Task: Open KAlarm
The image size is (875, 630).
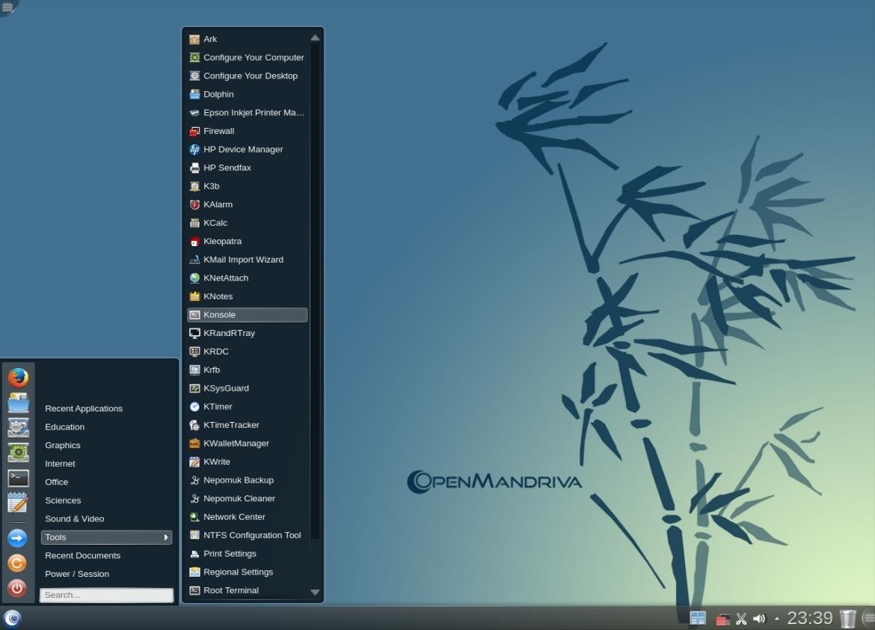Action: click(x=248, y=204)
